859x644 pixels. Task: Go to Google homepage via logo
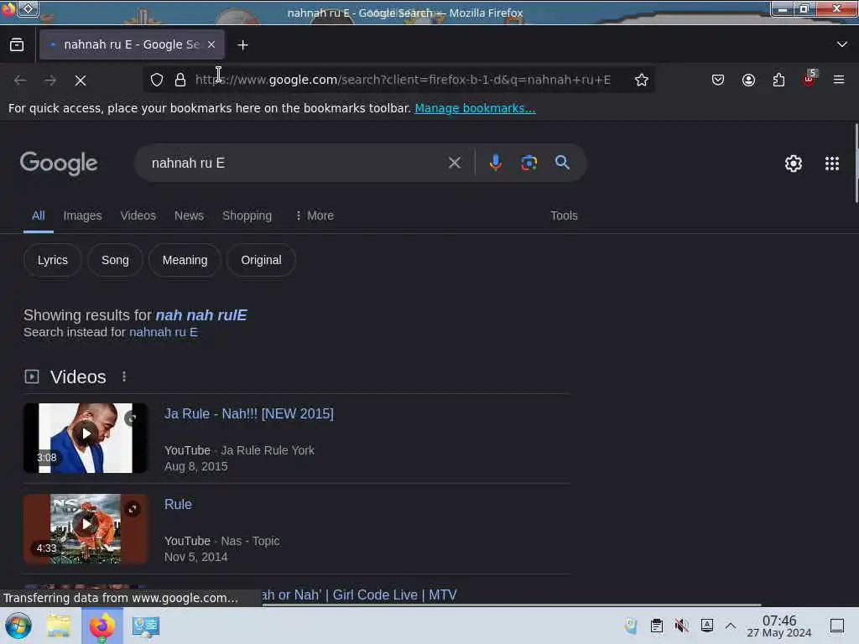59,164
